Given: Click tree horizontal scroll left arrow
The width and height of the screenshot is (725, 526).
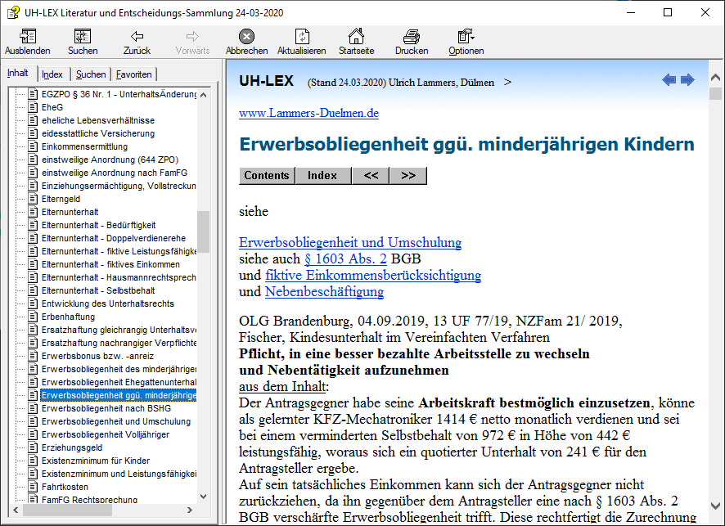Looking at the screenshot, I should click(x=16, y=510).
